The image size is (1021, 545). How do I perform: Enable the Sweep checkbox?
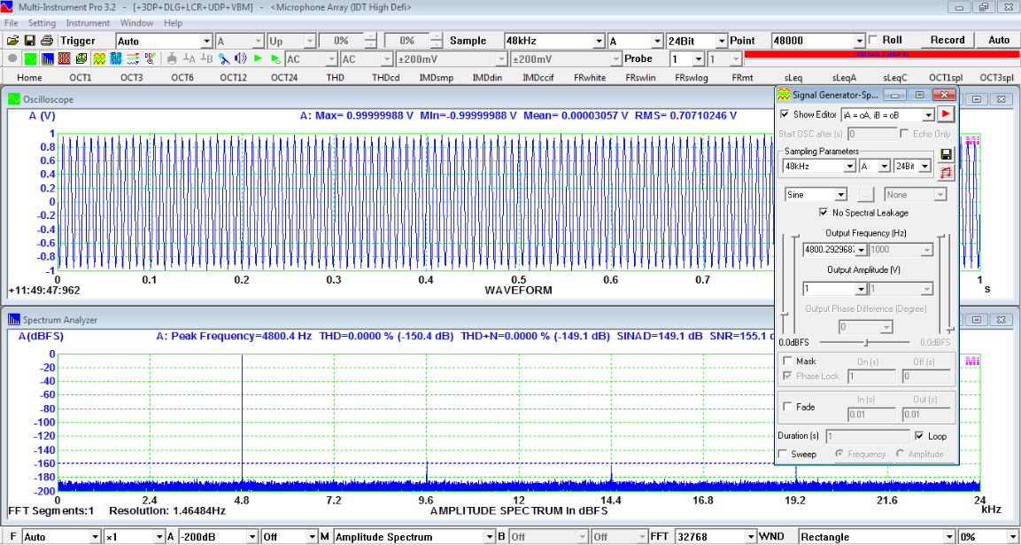pos(784,454)
